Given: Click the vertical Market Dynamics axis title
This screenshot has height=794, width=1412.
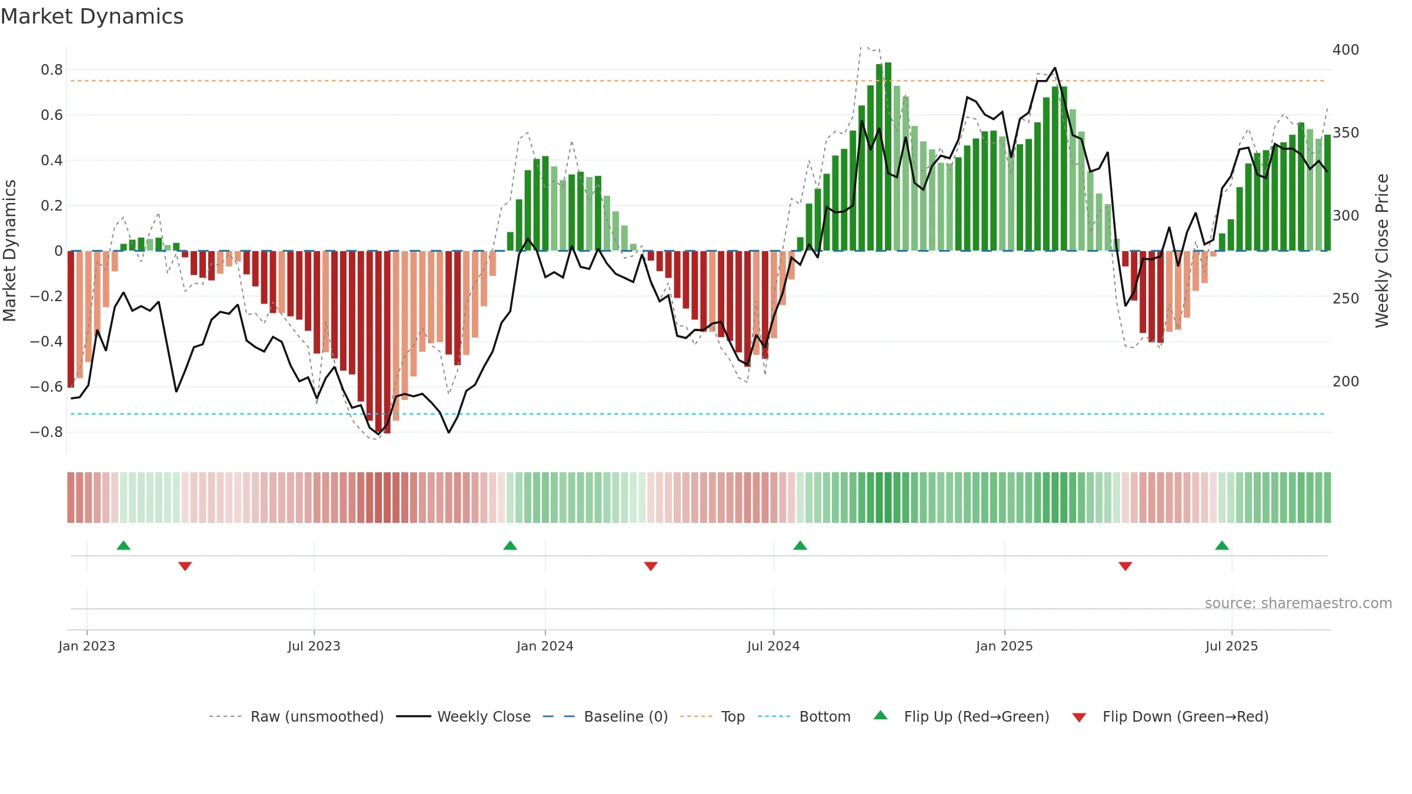Looking at the screenshot, I should 9,251.
